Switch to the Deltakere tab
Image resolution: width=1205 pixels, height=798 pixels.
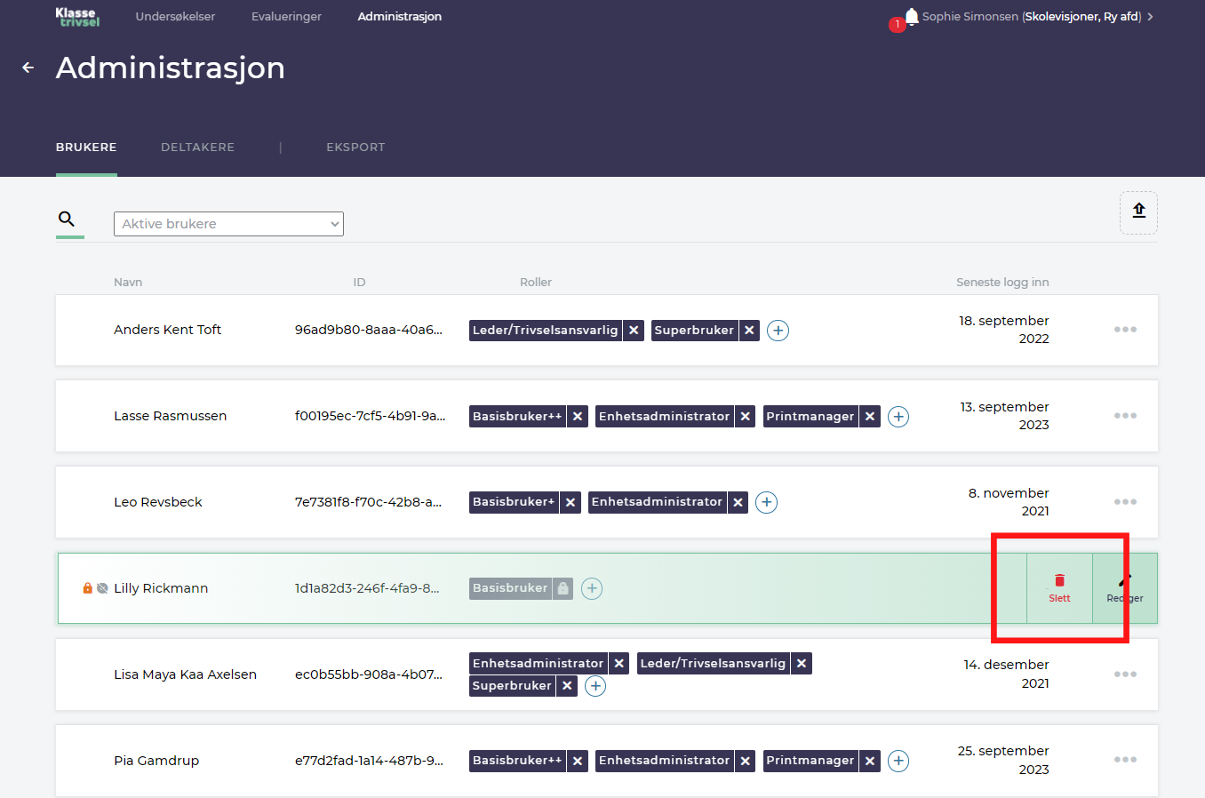click(x=197, y=148)
